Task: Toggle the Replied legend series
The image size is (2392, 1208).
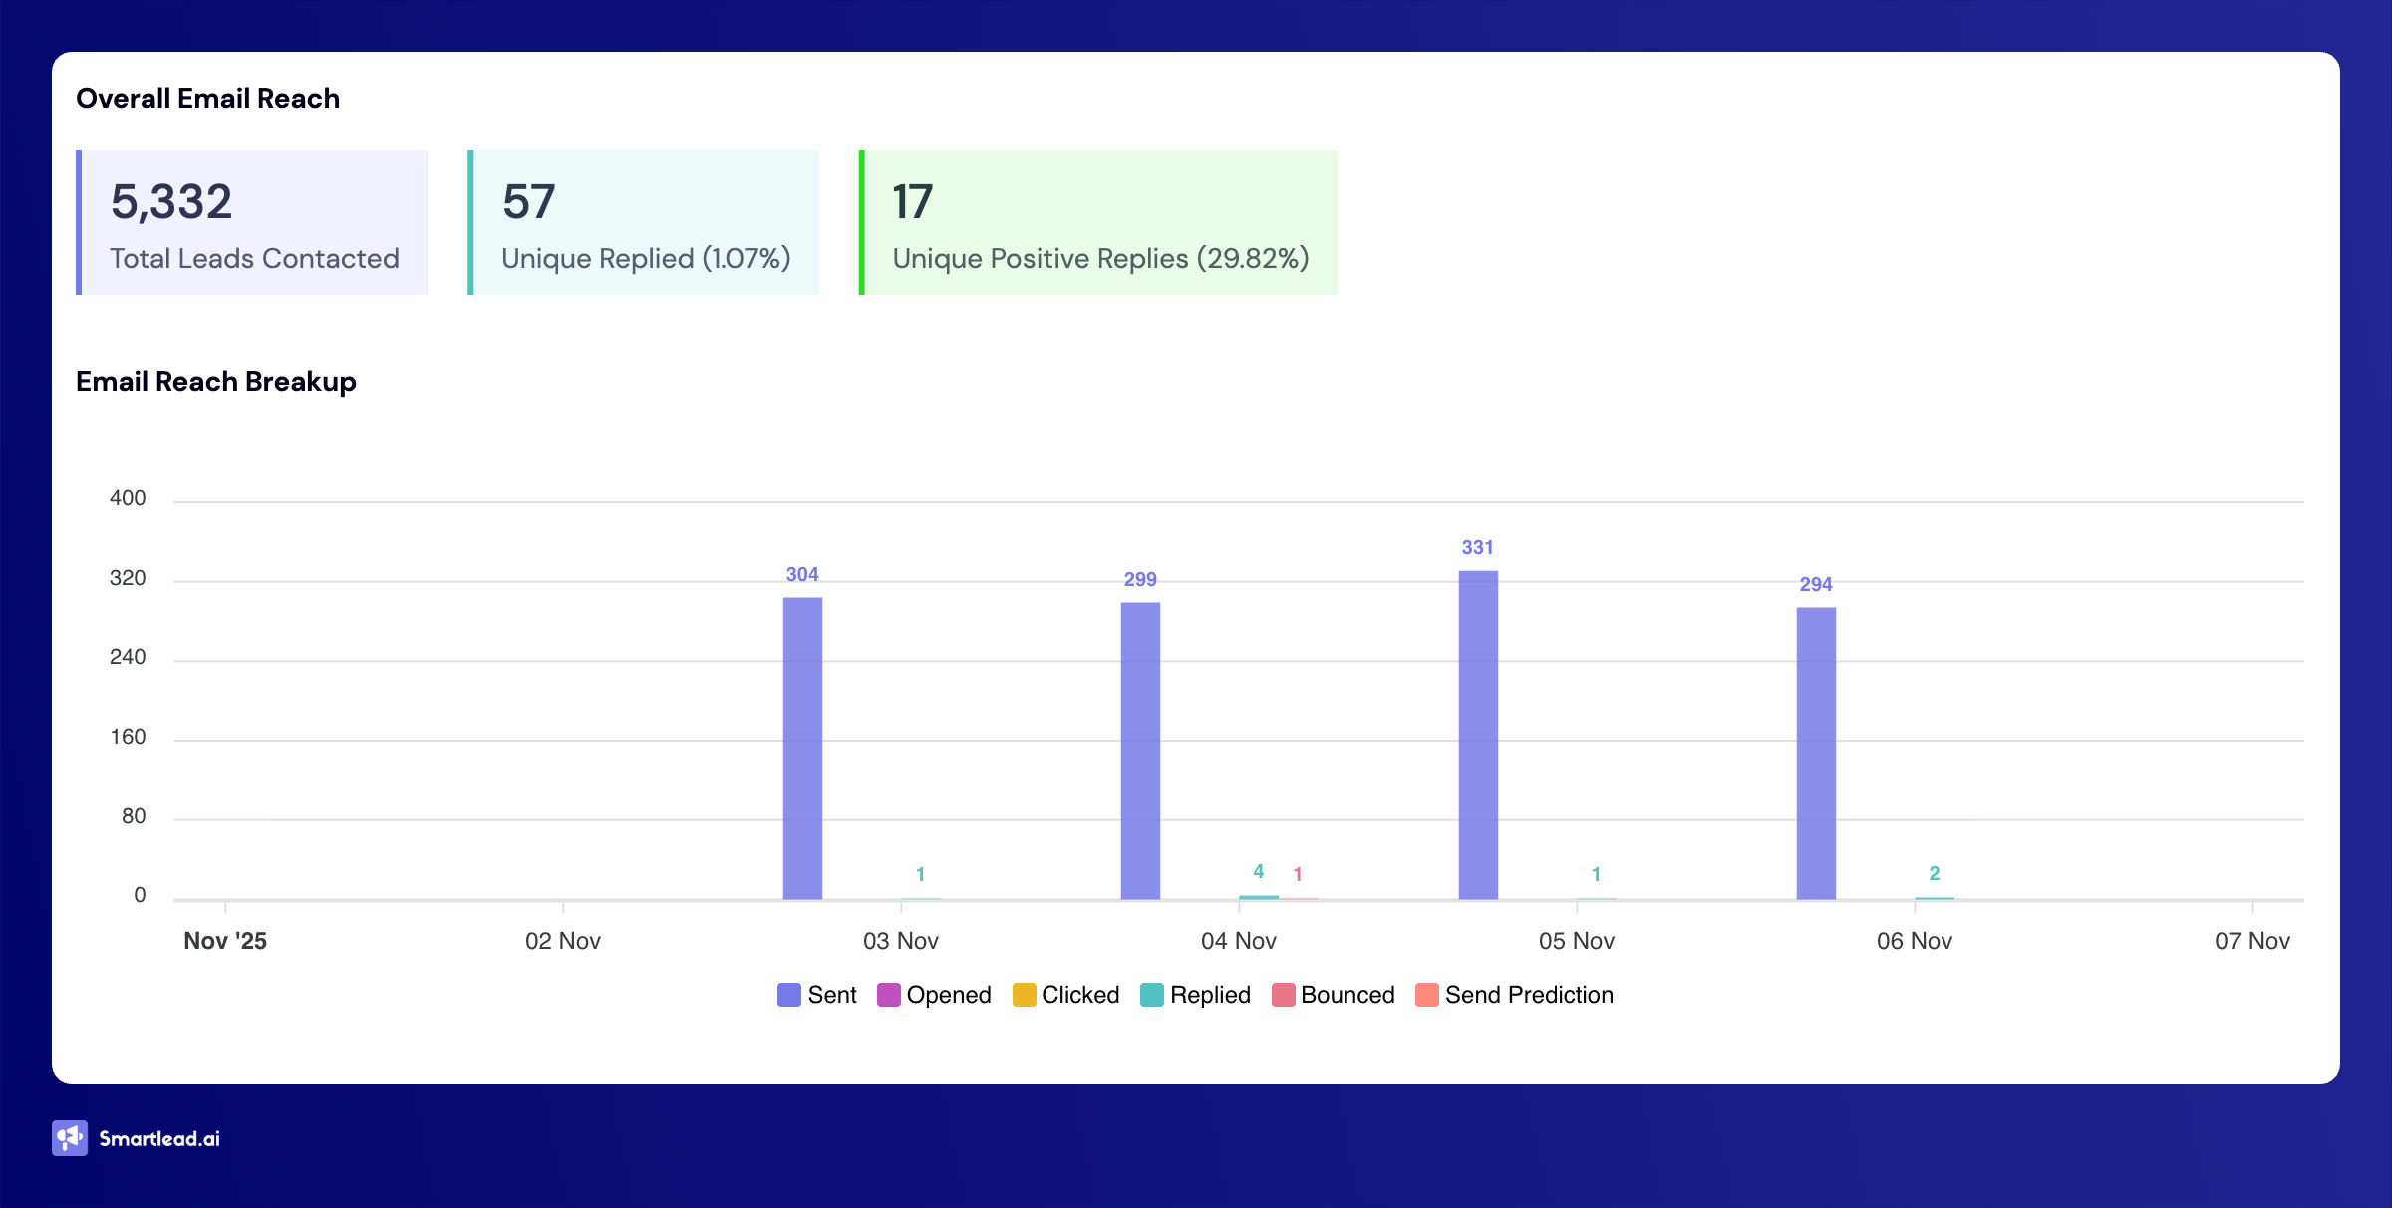Action: (1209, 995)
